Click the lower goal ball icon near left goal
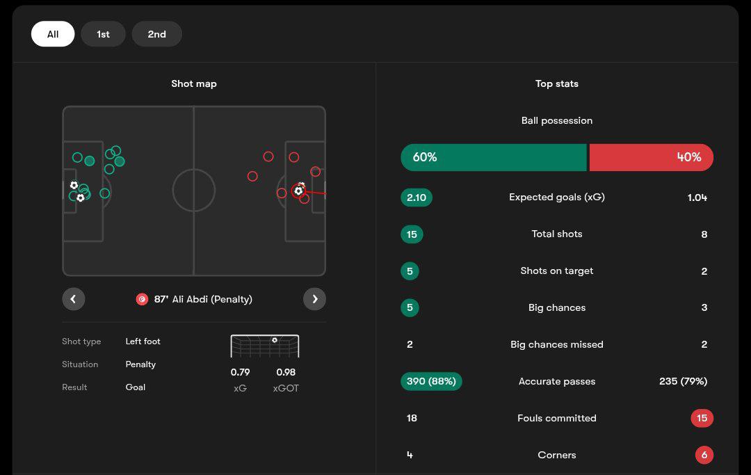 (81, 198)
